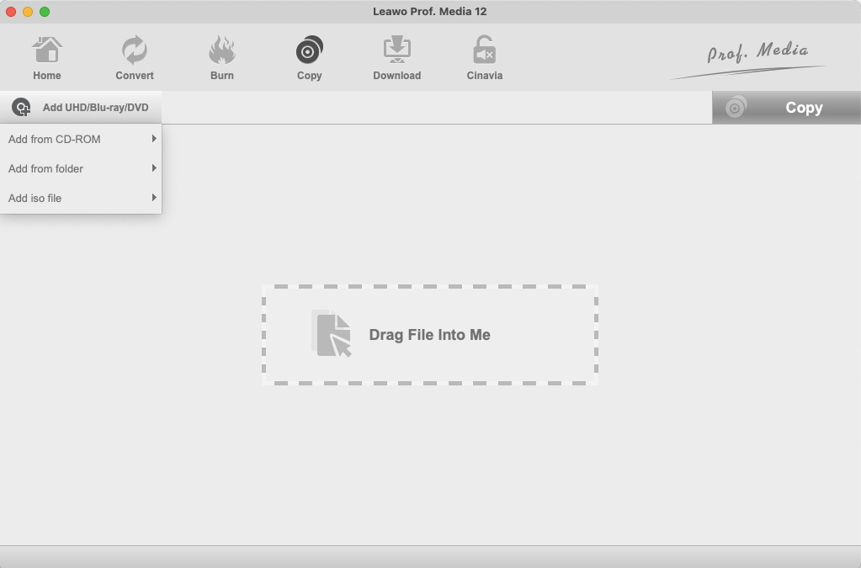The height and width of the screenshot is (568, 861).
Task: Expand the Add iso file submenu arrow
Action: tap(154, 198)
